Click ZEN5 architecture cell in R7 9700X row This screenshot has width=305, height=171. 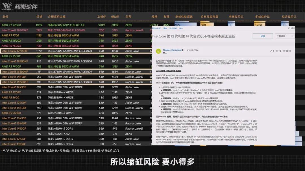(128, 25)
